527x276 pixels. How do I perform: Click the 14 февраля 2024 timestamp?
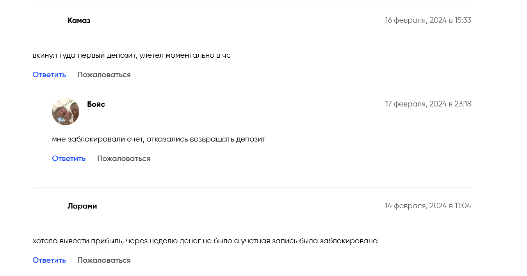pyautogui.click(x=428, y=206)
